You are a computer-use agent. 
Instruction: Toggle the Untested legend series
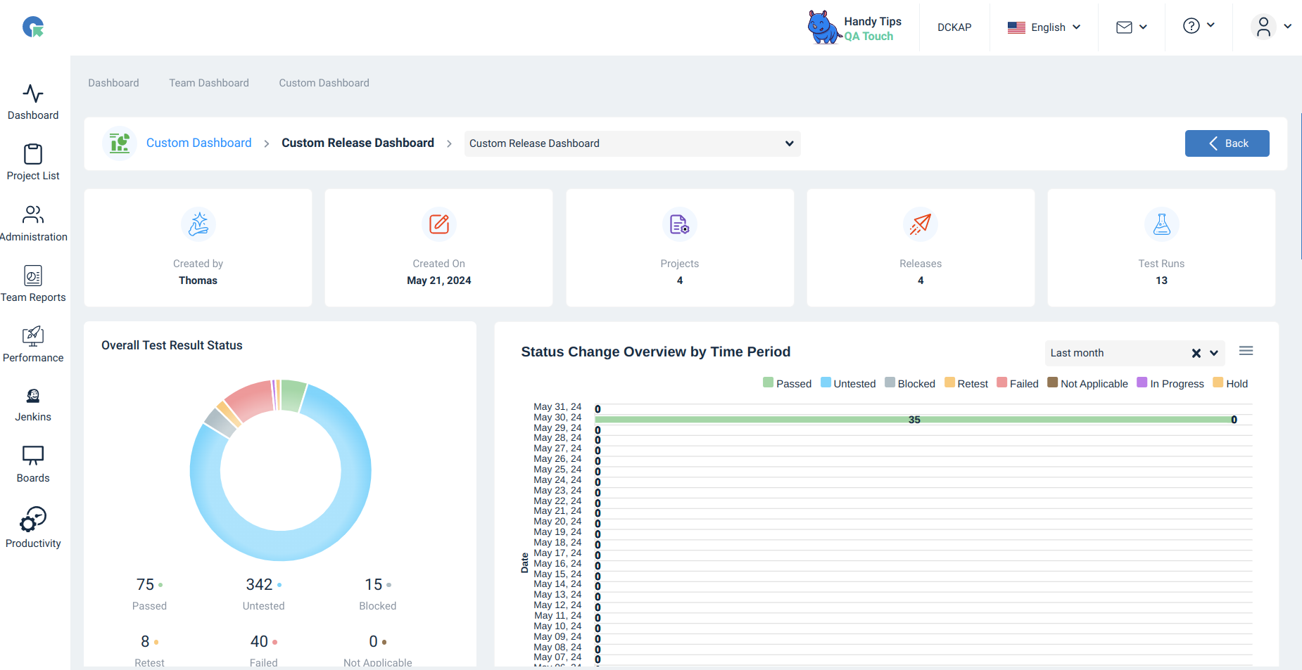tap(848, 383)
